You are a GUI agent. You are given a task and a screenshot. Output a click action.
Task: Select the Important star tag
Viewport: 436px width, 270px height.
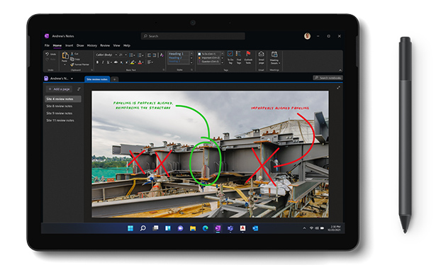point(209,57)
